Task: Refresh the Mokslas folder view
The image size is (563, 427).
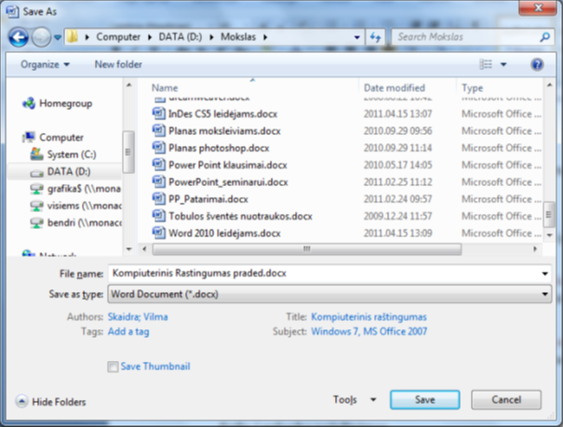Action: [x=375, y=37]
